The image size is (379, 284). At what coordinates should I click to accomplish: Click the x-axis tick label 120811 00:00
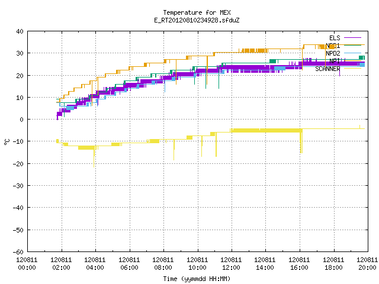pyautogui.click(x=27, y=264)
